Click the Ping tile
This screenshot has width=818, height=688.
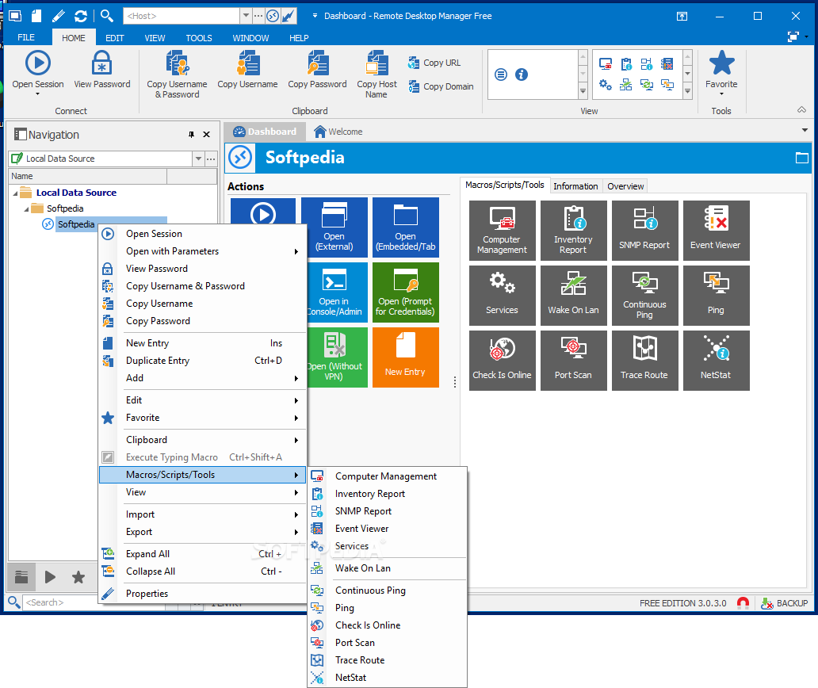(716, 296)
